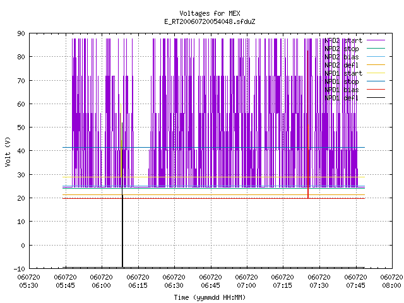Click the x-axis time label 07:45

(x=356, y=285)
